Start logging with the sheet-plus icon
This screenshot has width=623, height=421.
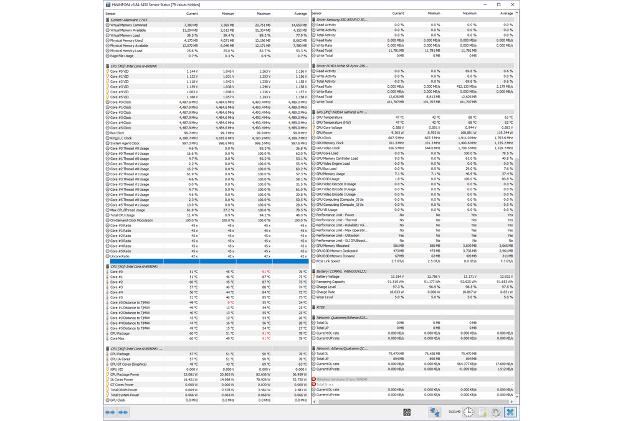click(483, 412)
